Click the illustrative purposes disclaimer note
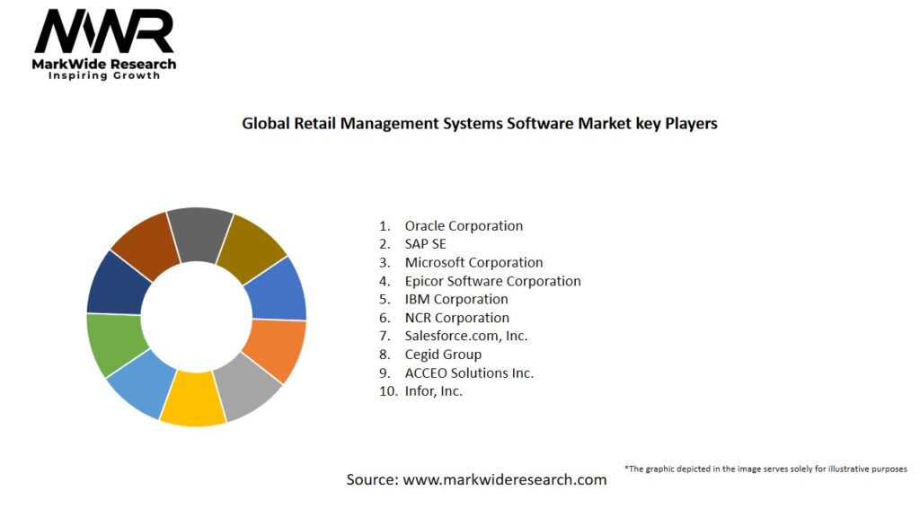 point(765,469)
